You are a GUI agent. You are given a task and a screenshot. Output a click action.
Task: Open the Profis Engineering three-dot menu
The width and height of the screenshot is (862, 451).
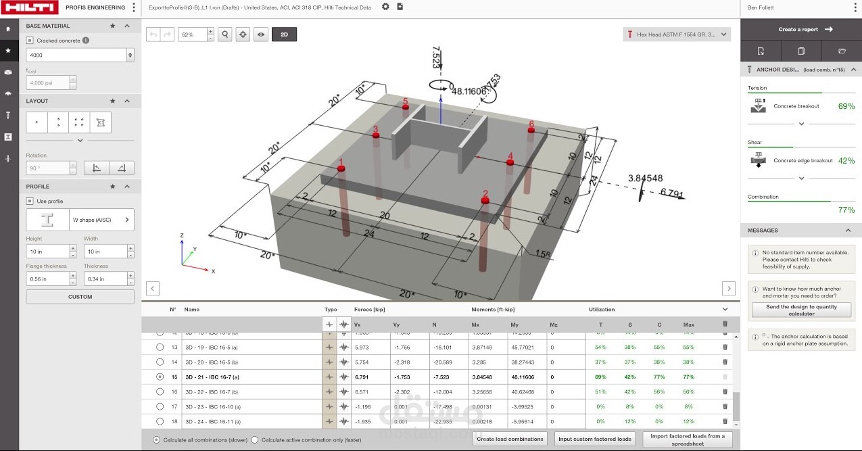click(x=134, y=7)
